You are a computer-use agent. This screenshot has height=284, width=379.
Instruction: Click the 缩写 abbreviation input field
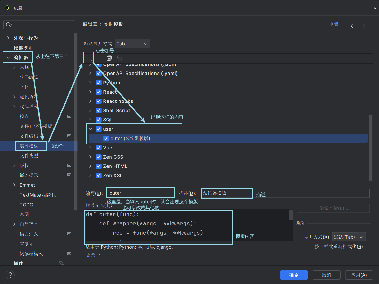(x=141, y=193)
